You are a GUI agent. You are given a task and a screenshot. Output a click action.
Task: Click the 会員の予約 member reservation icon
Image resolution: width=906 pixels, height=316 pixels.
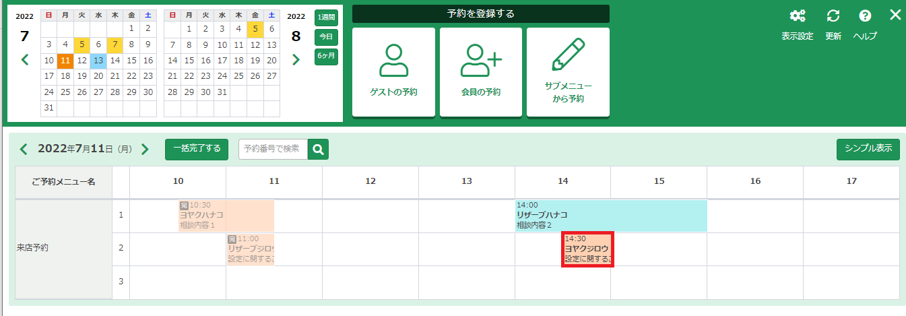click(x=481, y=61)
